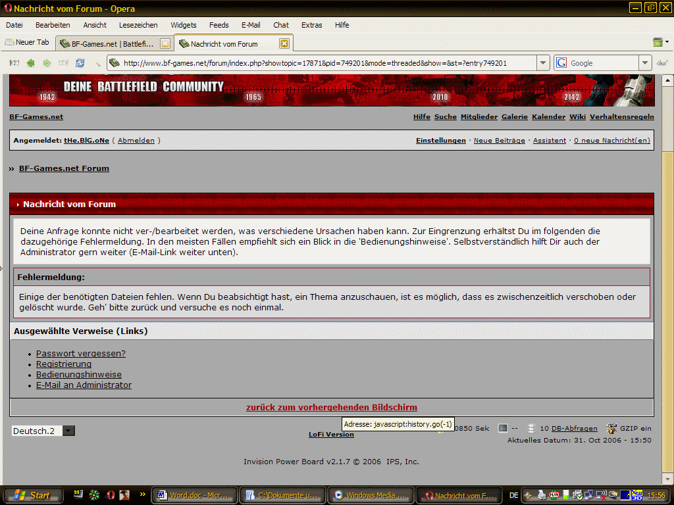Click the server load icon in the footer
Image resolution: width=674 pixels, height=505 pixels.
502,428
